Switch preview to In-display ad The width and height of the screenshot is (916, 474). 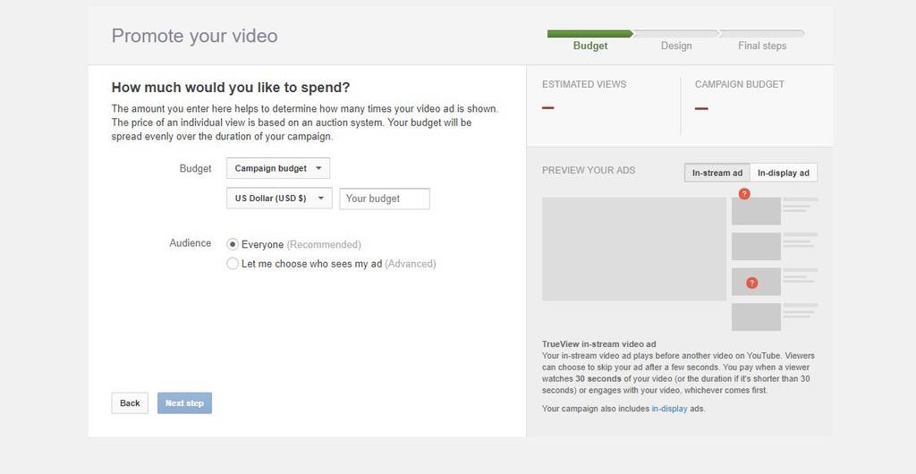(784, 173)
